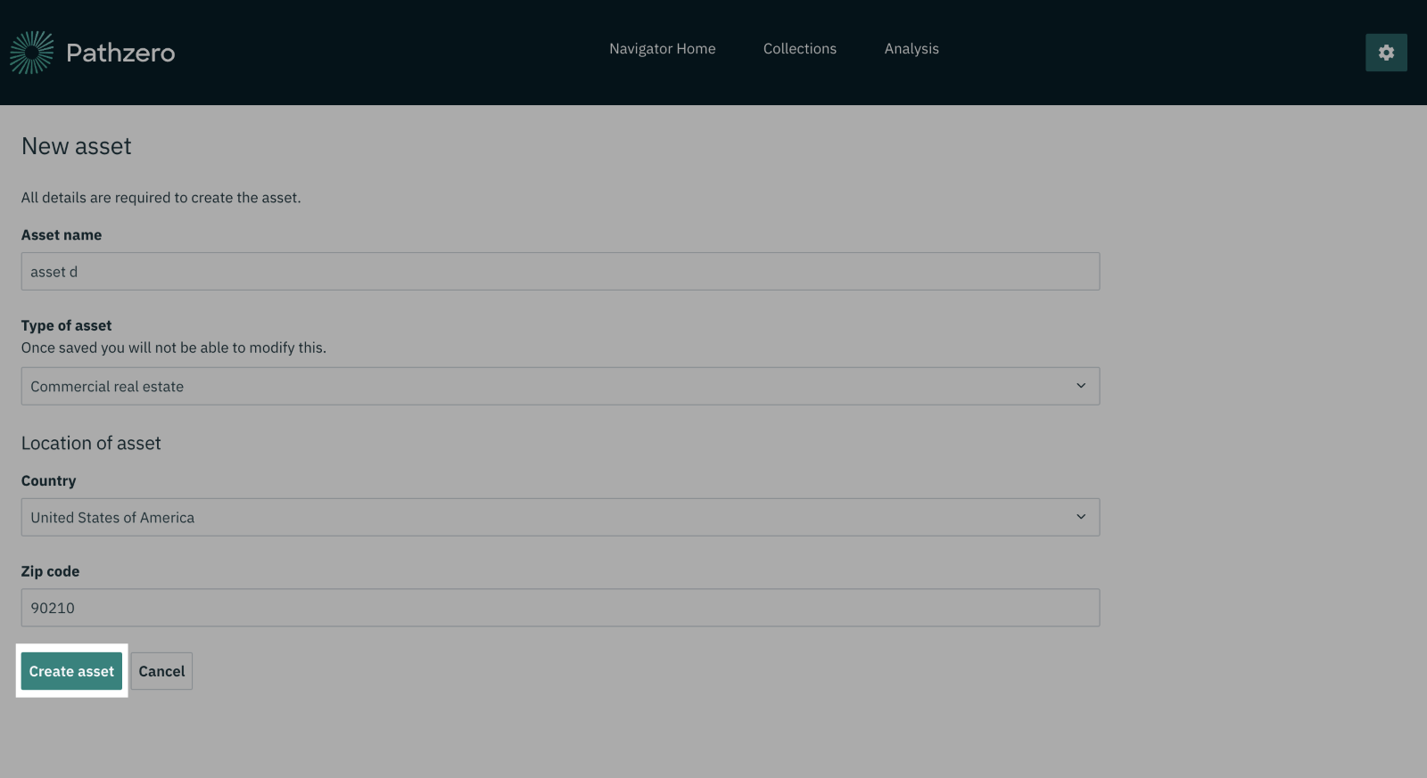Click the Type of asset label
Screen dimensions: 1427x778
point(67,325)
